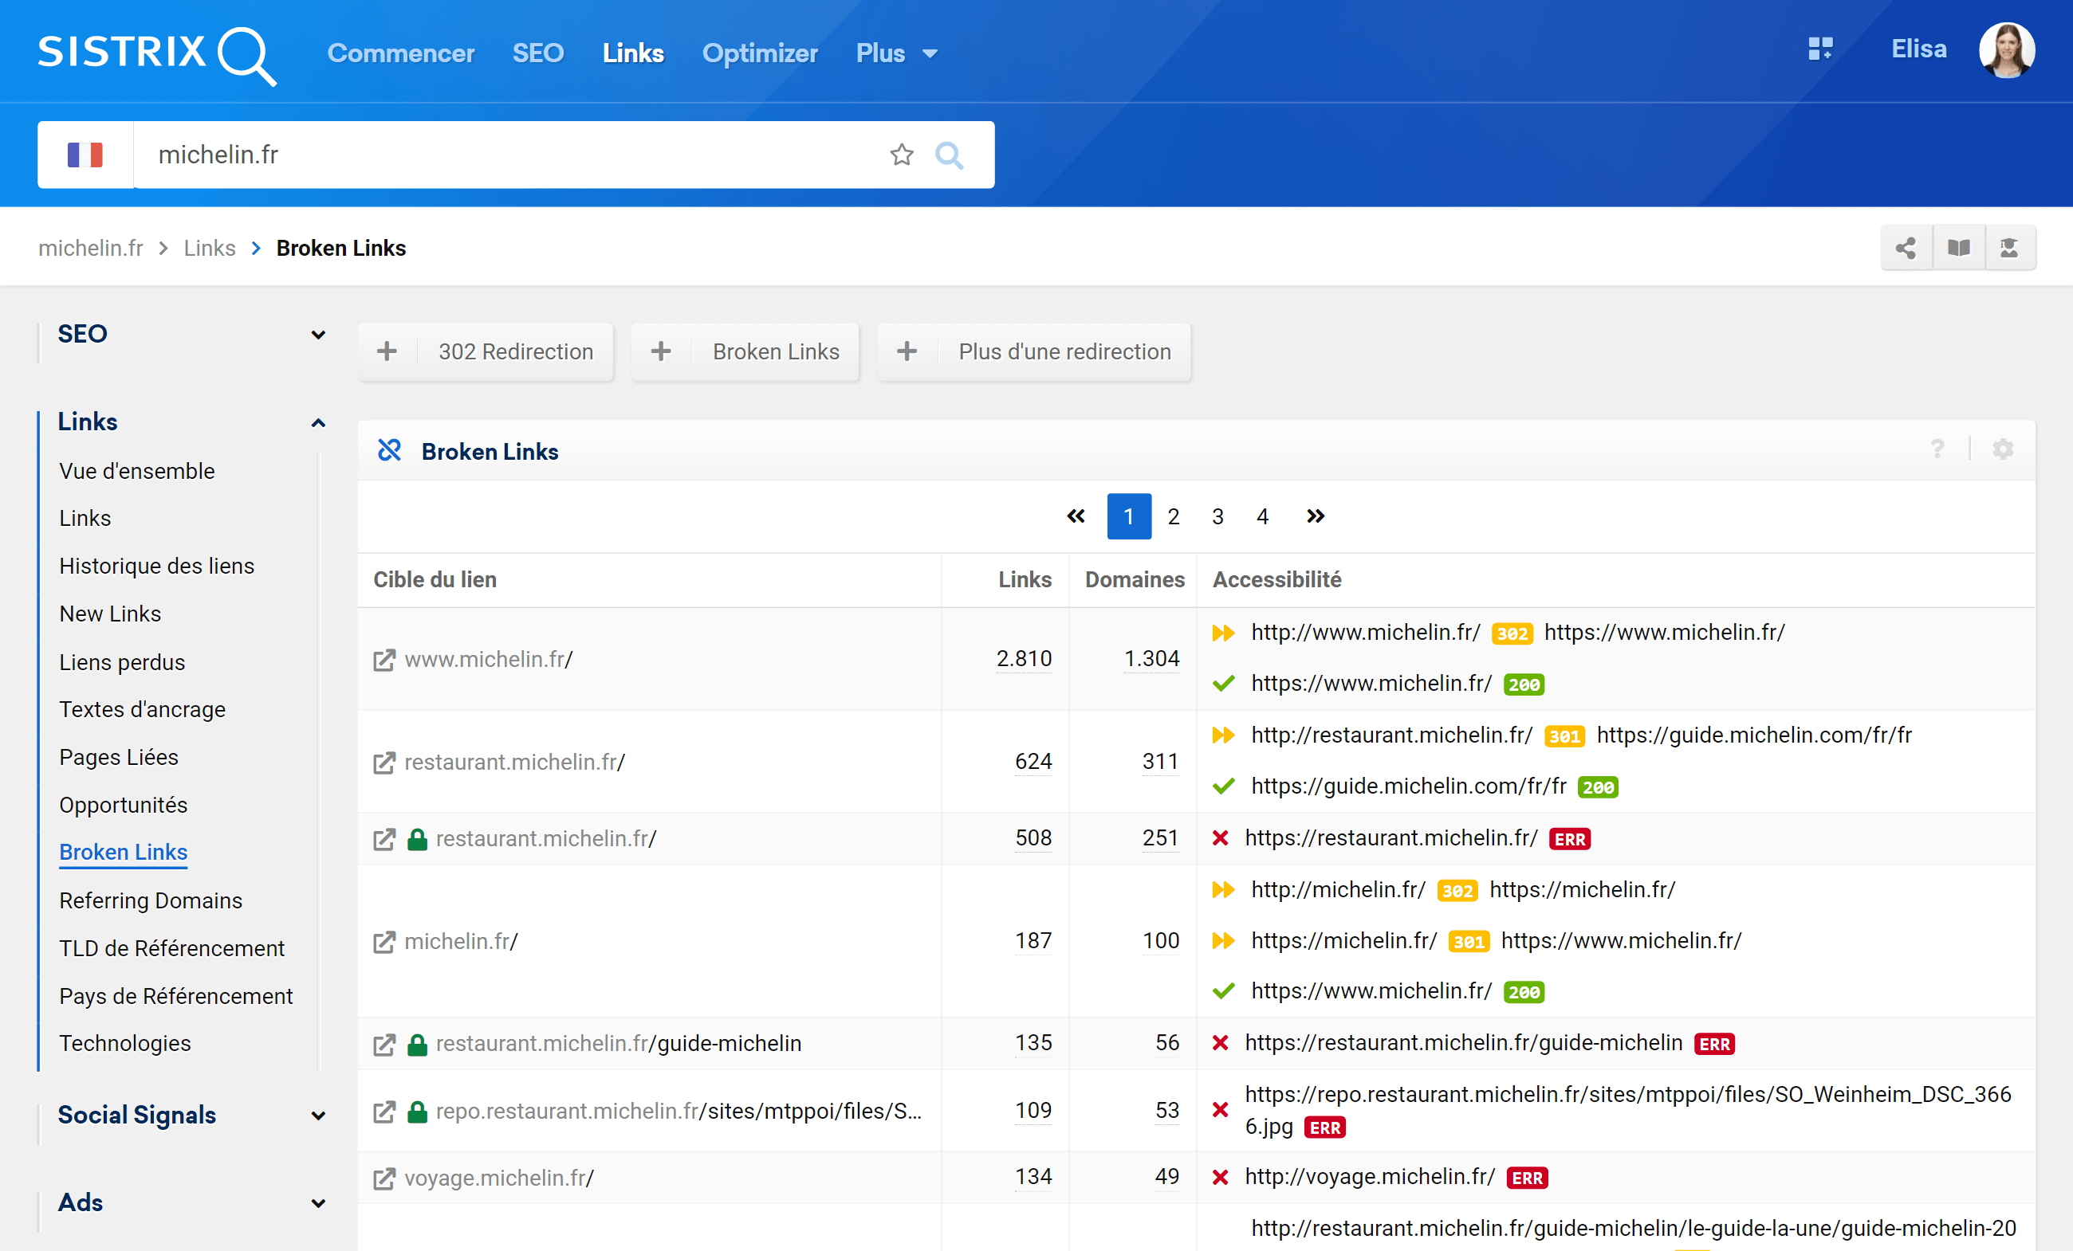Image resolution: width=2073 pixels, height=1251 pixels.
Task: Go to last page double-right arrow
Action: click(x=1316, y=516)
